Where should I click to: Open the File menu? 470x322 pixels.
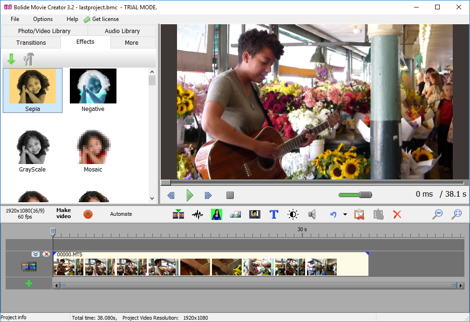[x=15, y=19]
